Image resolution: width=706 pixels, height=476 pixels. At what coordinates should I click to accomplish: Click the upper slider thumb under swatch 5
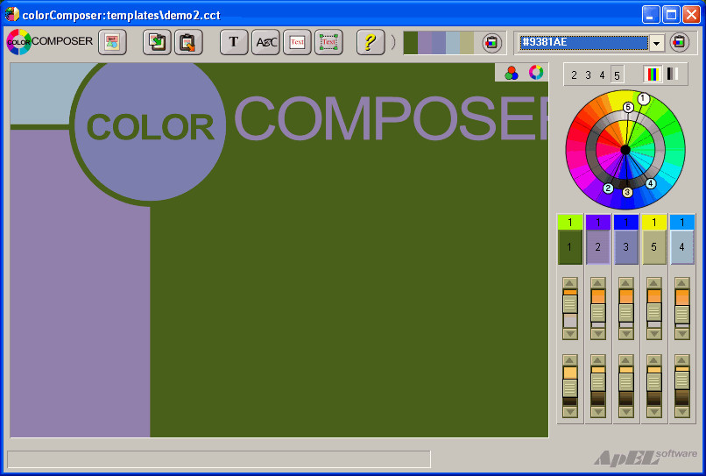pos(653,311)
